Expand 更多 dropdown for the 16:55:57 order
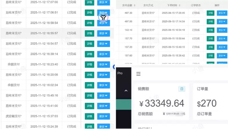228x129 pixels. (103, 33)
